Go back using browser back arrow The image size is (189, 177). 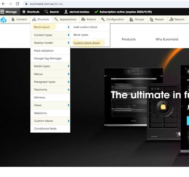(3, 4)
